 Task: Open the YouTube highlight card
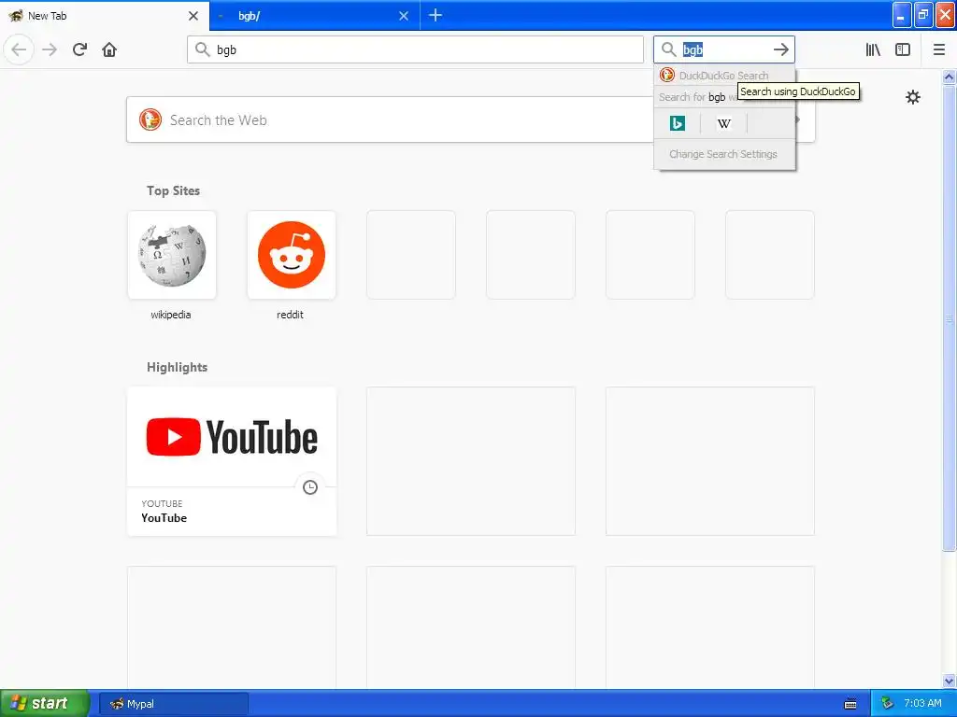tap(232, 461)
